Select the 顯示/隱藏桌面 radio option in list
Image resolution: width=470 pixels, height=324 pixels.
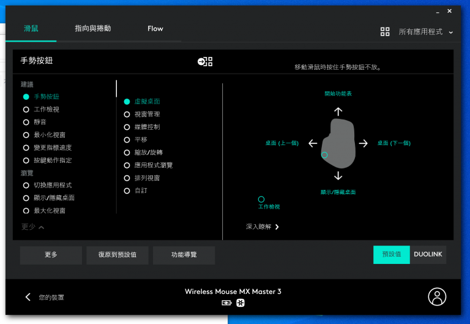49,198
